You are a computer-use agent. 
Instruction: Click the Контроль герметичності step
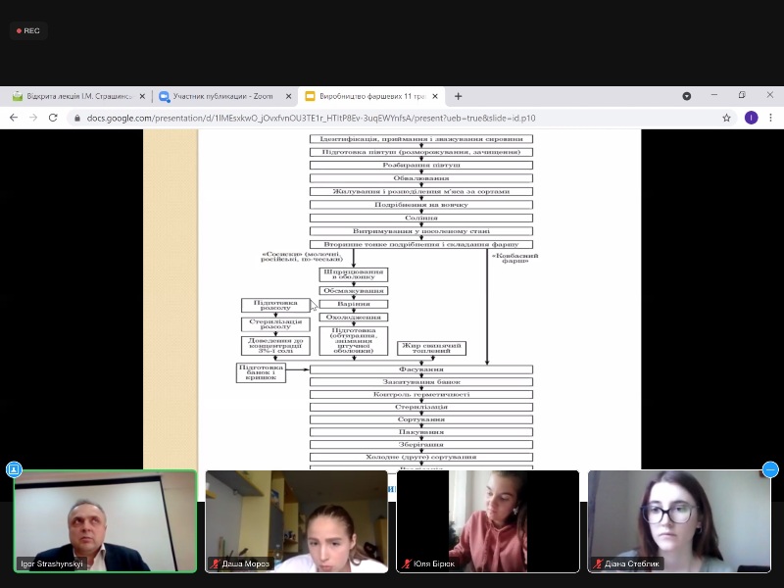pyautogui.click(x=421, y=395)
